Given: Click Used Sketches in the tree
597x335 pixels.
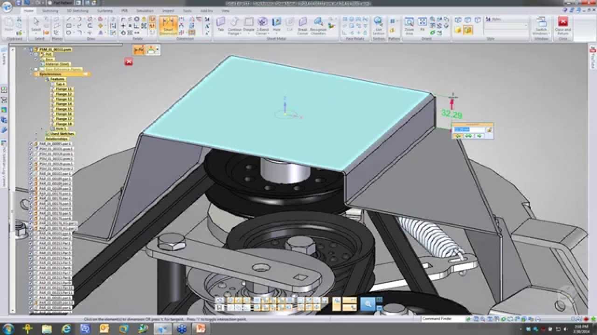Looking at the screenshot, I should (x=62, y=134).
